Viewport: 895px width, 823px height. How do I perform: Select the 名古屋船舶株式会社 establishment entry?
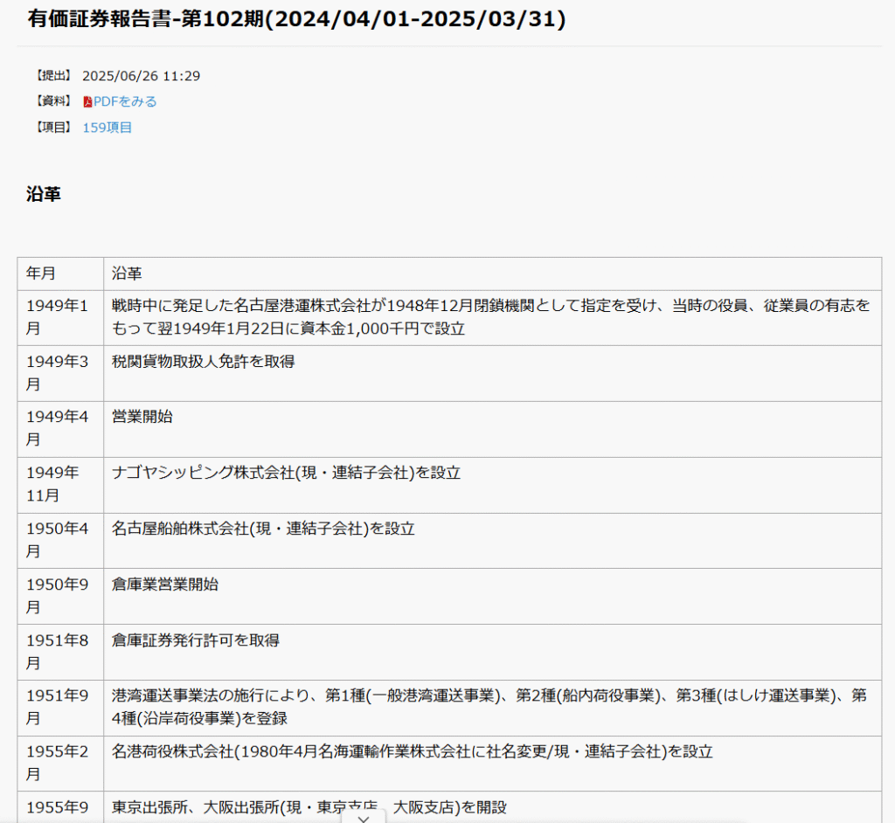(263, 529)
